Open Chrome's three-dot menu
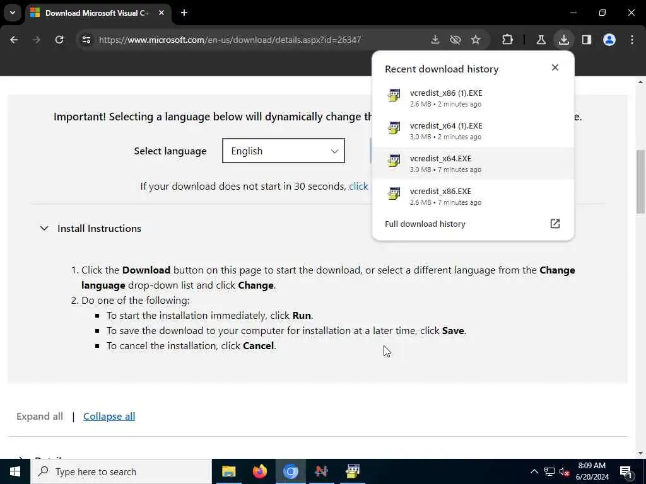Screen dimensions: 646x484 [632, 40]
